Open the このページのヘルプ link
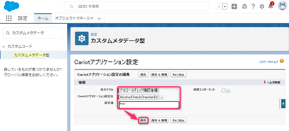Image resolution: width=289 pixels, height=131 pixels. pos(268,62)
